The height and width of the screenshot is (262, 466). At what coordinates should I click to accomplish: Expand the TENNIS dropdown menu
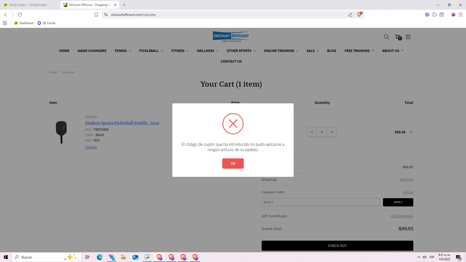coord(123,51)
